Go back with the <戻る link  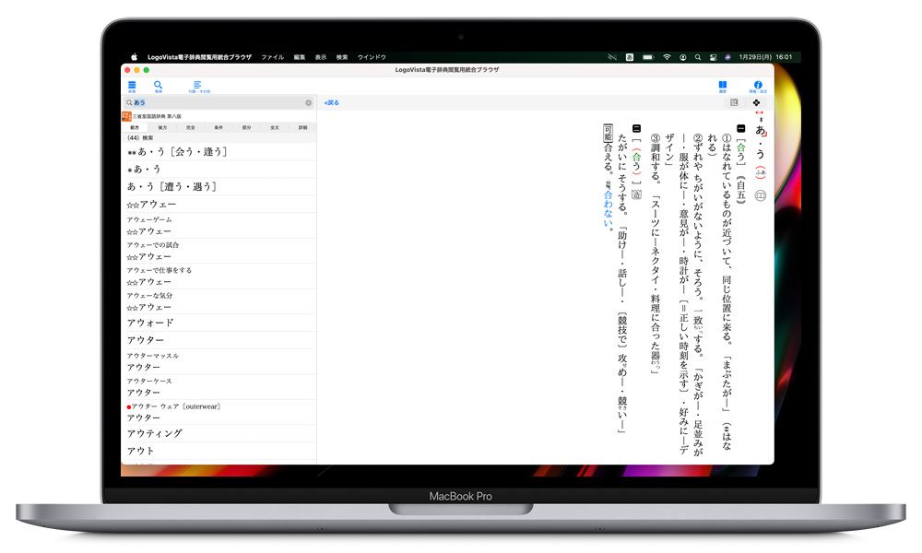click(332, 103)
